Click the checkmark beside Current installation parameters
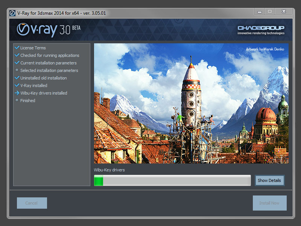 [17, 63]
